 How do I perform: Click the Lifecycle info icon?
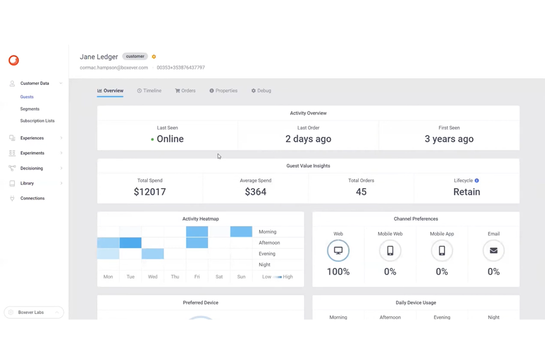[477, 180]
